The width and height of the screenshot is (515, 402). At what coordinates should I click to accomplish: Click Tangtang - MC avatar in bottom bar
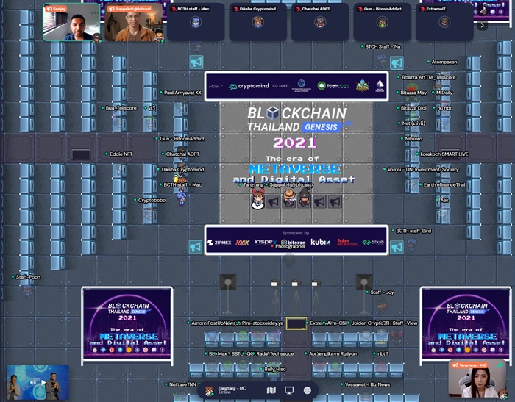pos(209,390)
